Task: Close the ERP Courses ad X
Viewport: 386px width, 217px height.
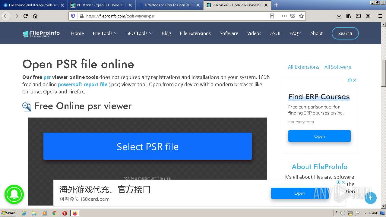Action: pyautogui.click(x=355, y=80)
